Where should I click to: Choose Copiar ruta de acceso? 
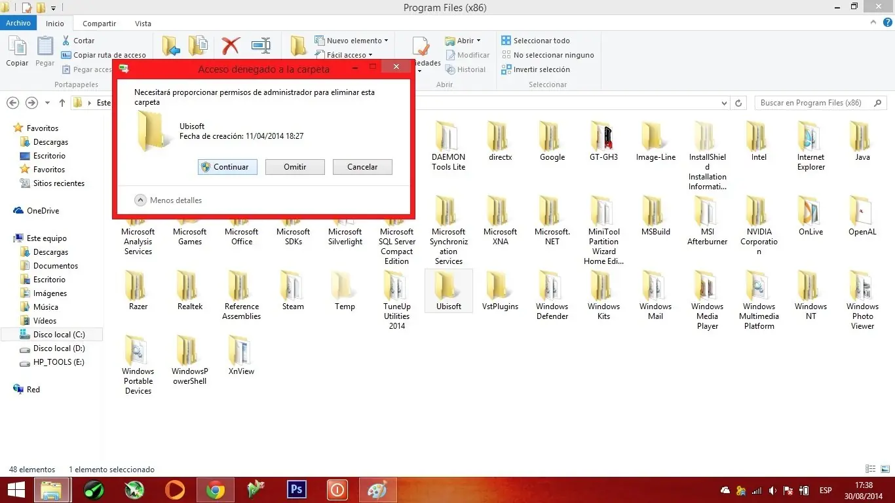coord(104,55)
